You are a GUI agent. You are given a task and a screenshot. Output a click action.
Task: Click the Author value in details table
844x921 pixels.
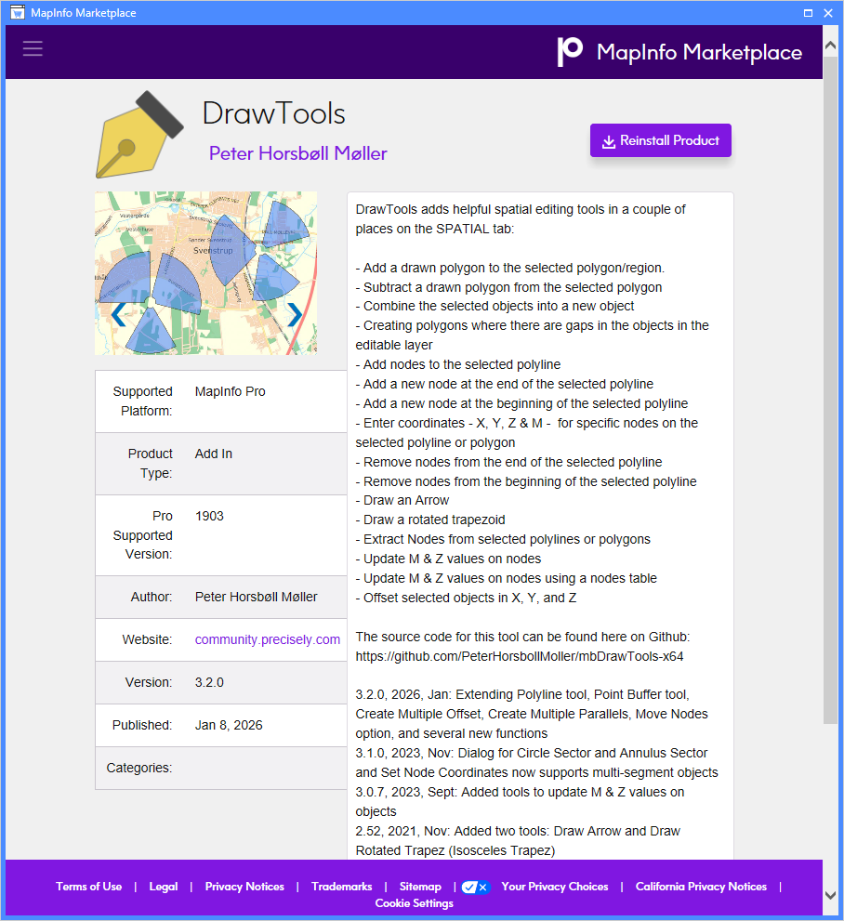point(256,597)
